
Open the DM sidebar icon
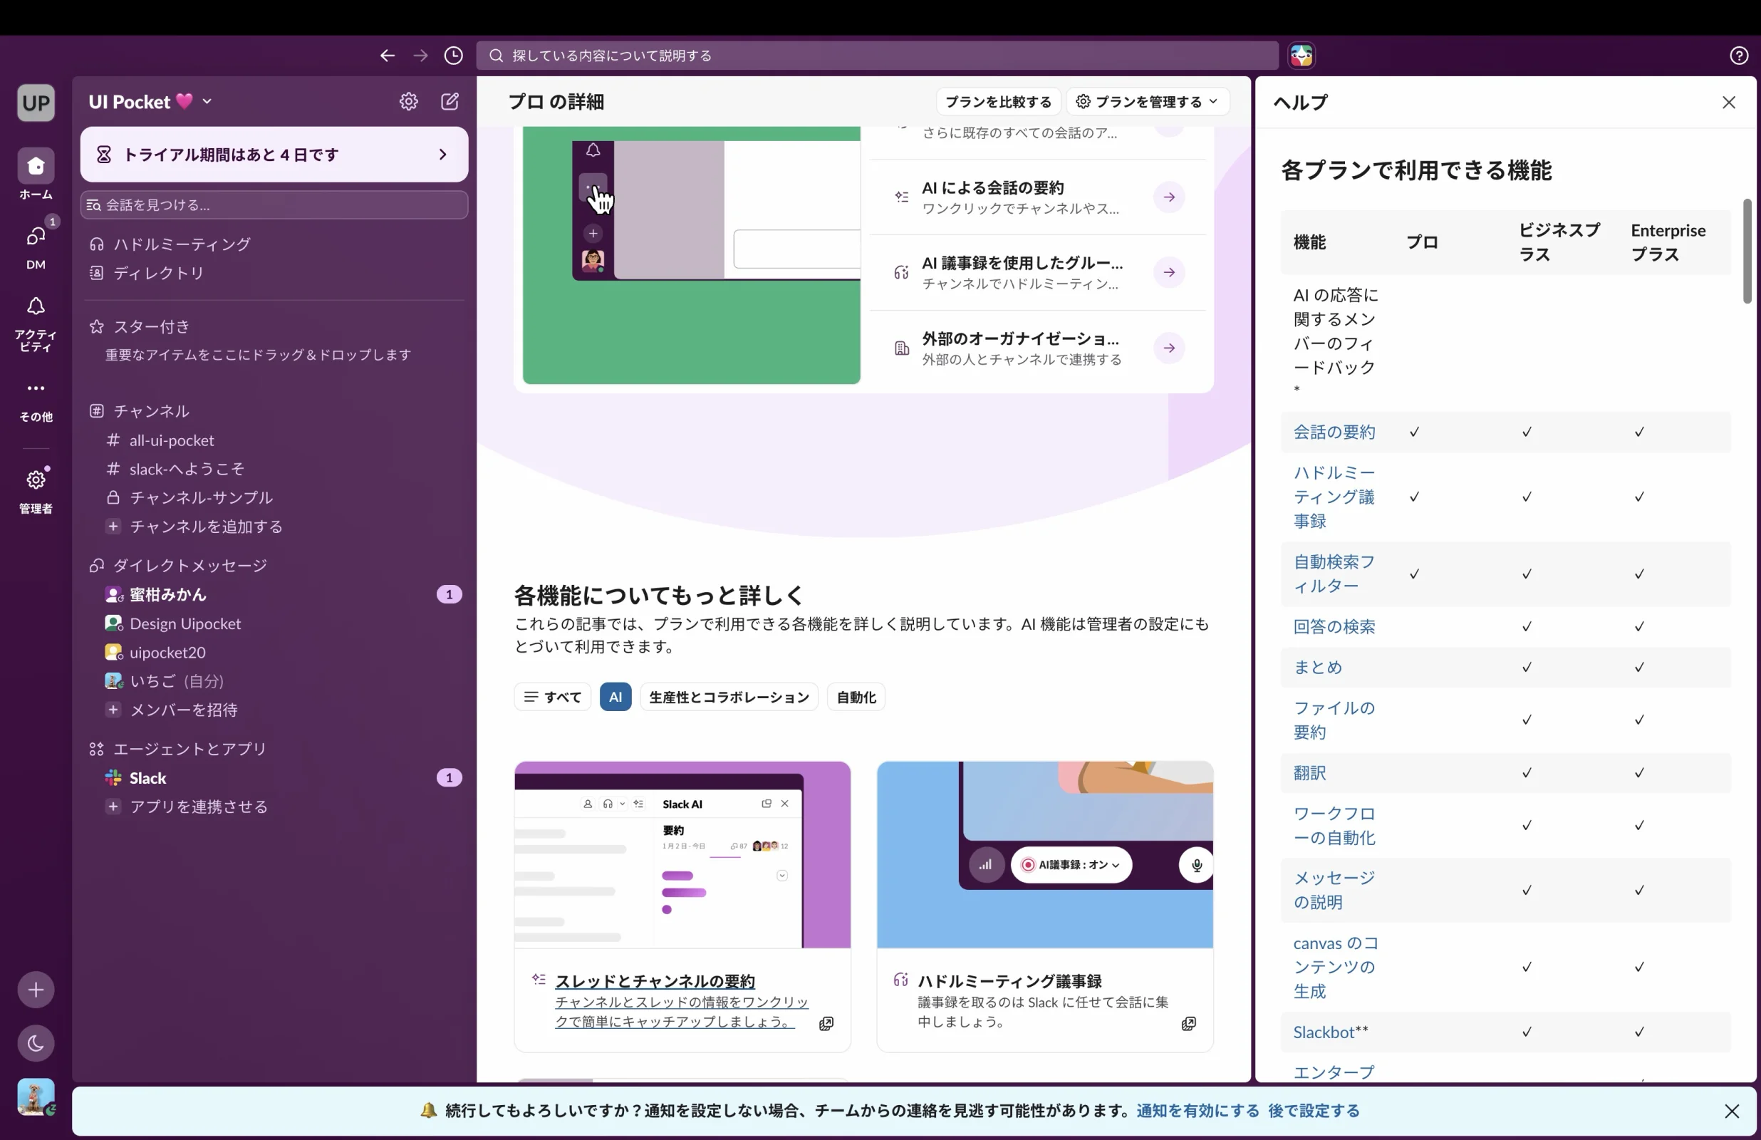[x=36, y=246]
